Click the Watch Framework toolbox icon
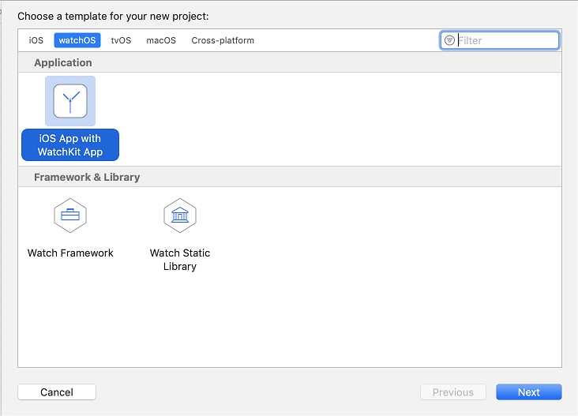Screen dimensions: 578x416 [70, 215]
